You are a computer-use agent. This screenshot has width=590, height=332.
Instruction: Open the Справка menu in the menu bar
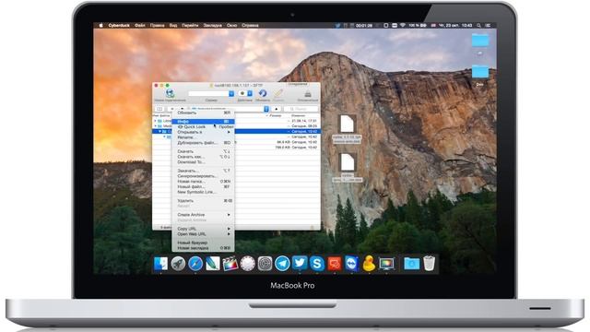pos(250,25)
